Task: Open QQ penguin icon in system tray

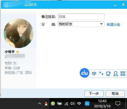Action: [46, 104]
